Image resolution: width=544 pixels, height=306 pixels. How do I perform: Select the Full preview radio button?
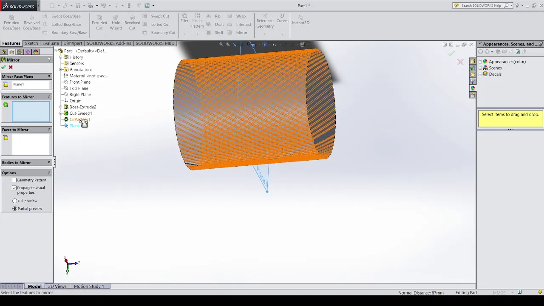(15, 201)
